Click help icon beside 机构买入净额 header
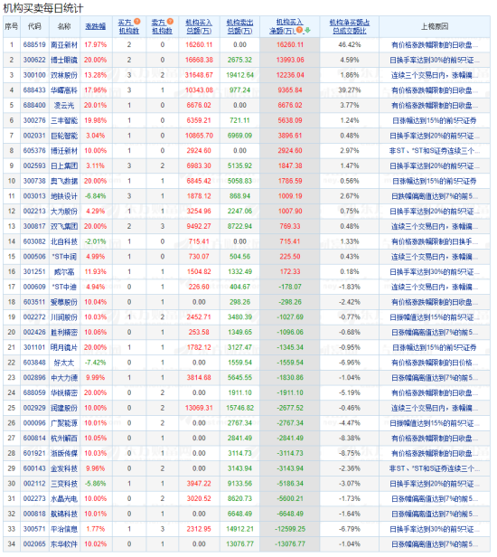Screen dimensions: 497x557 [x=300, y=30]
